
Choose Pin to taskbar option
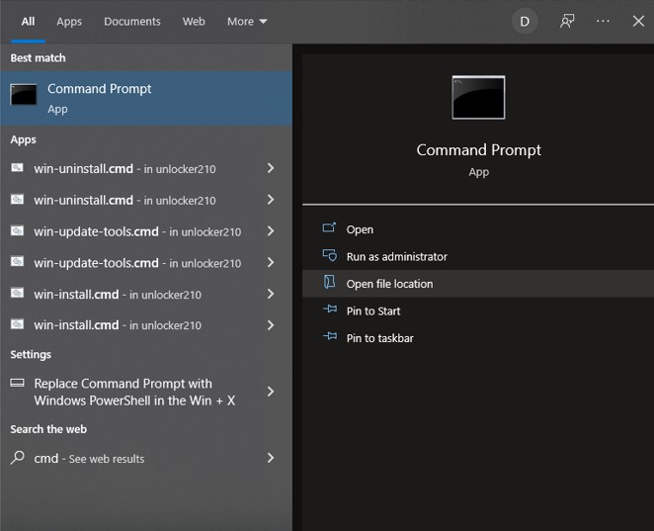click(379, 337)
